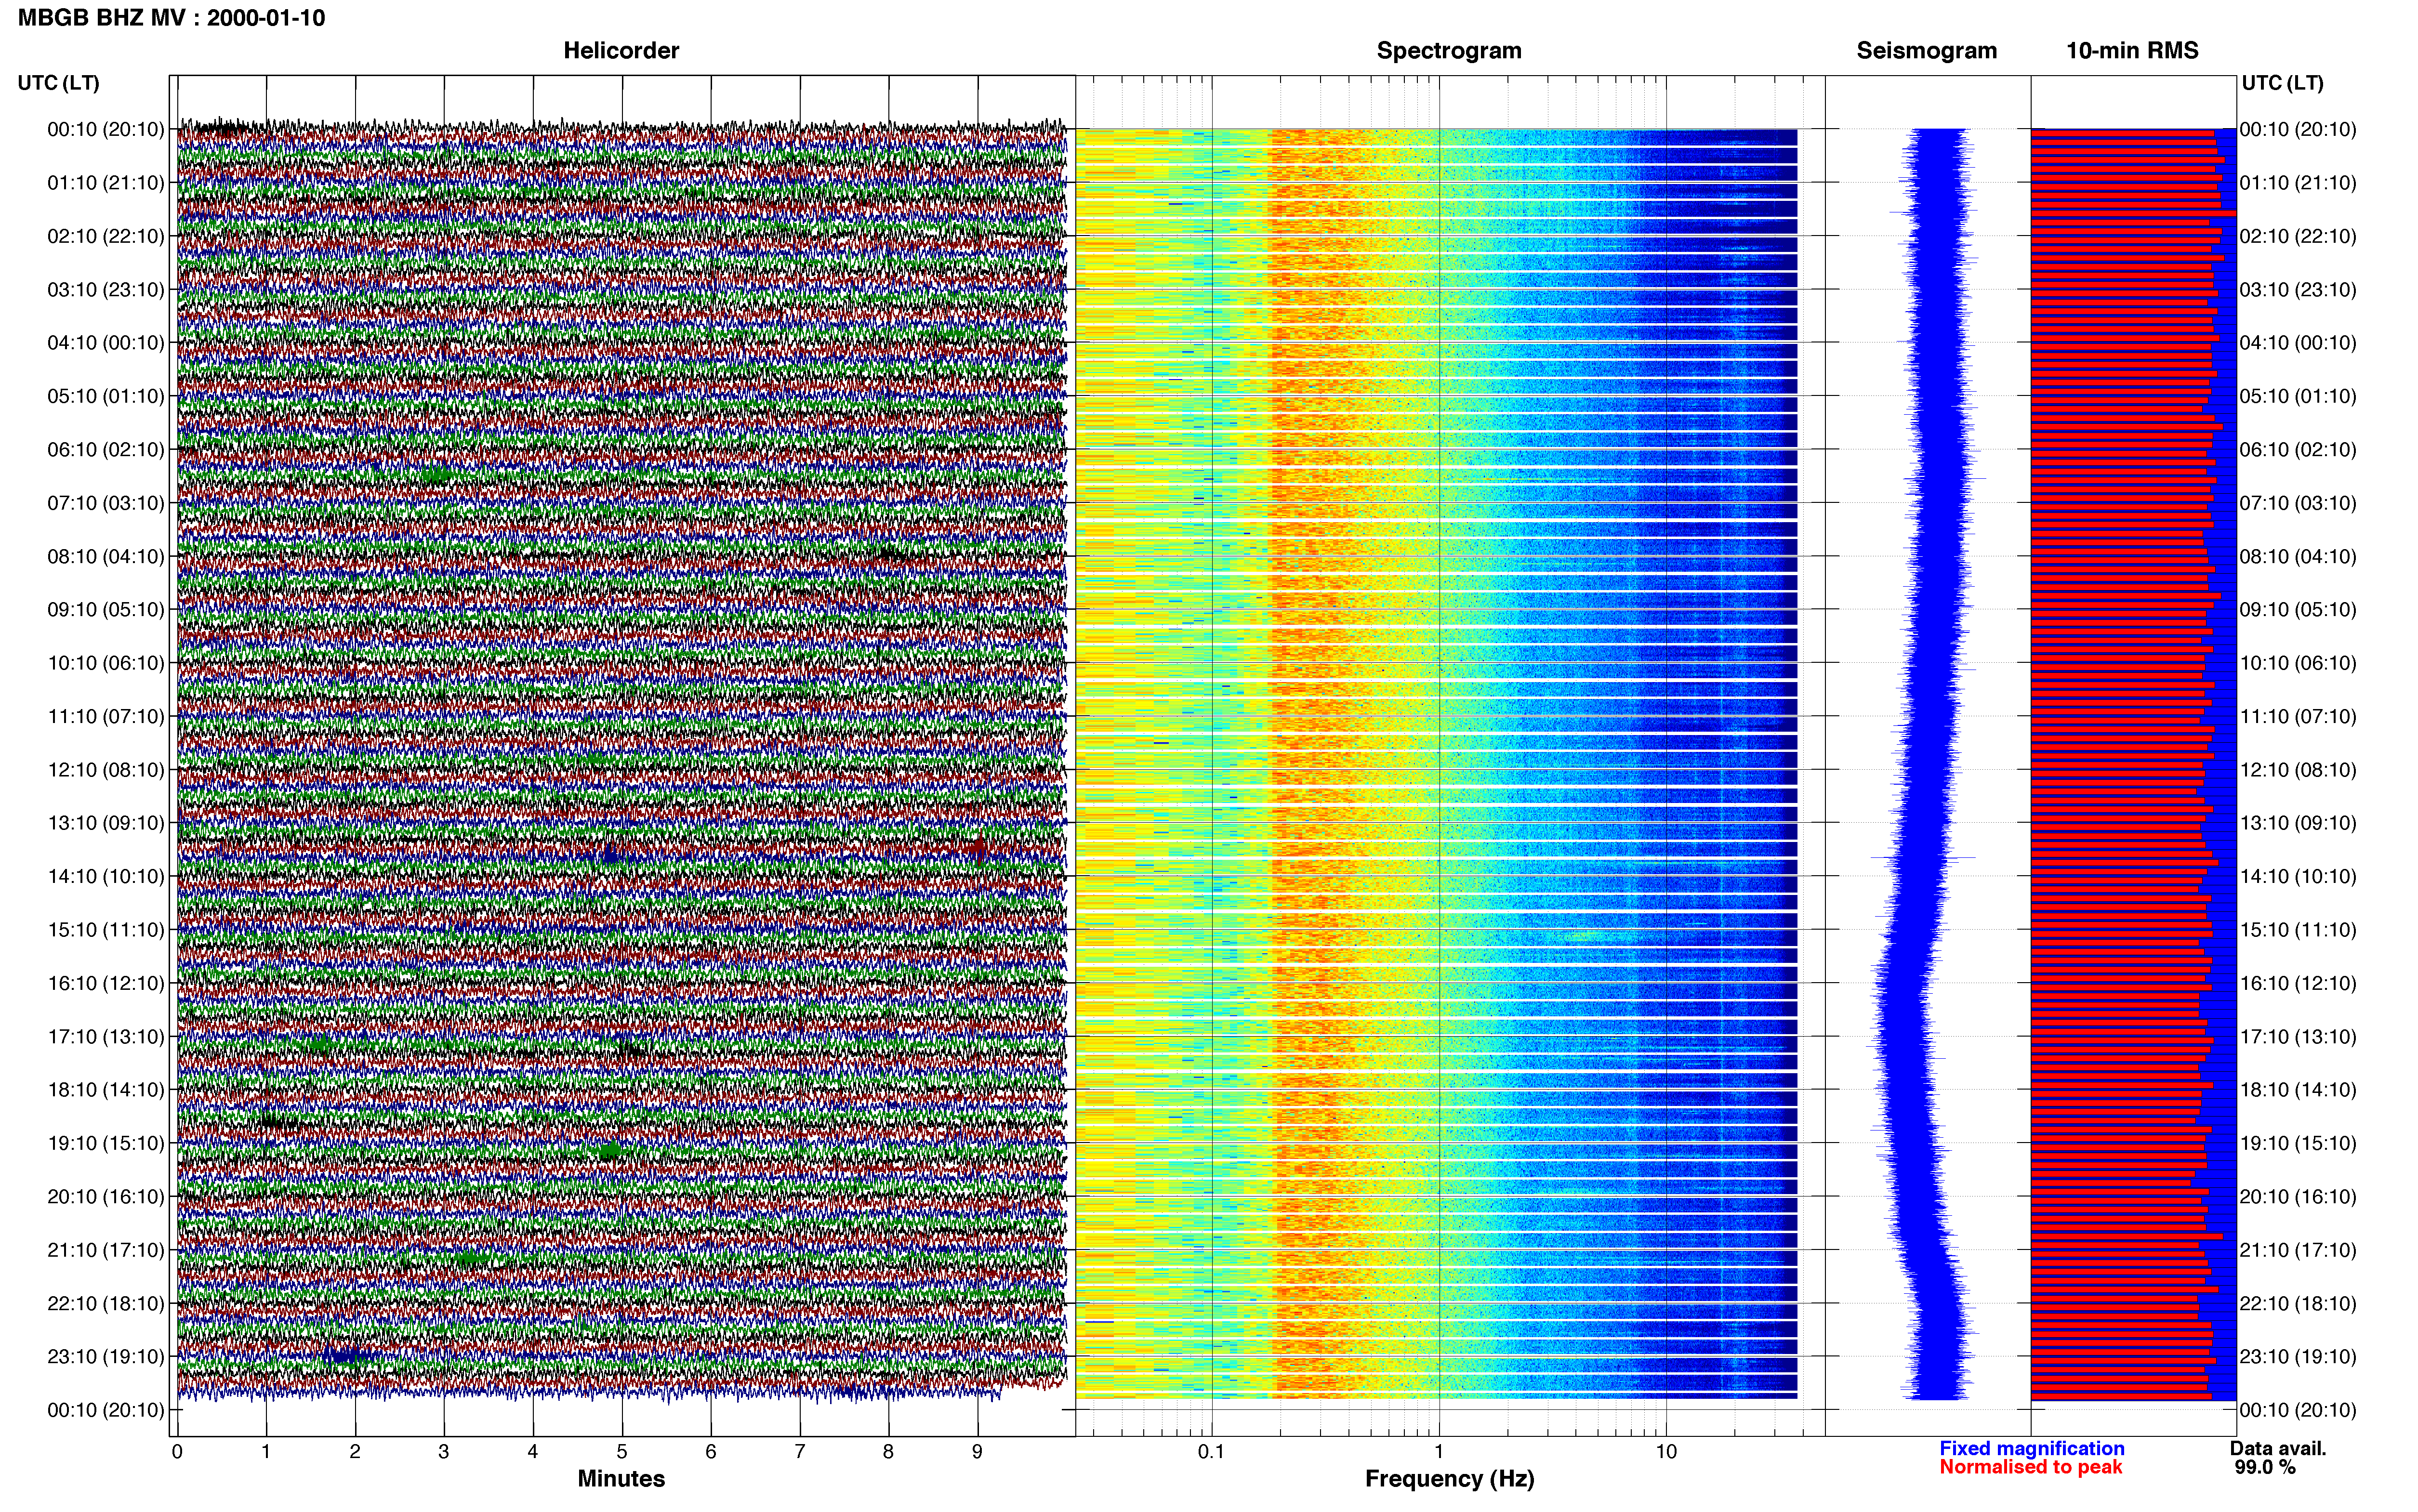2418x1512 pixels.
Task: Click minute tick label 1 on helicorder axis
Action: pyautogui.click(x=266, y=1452)
